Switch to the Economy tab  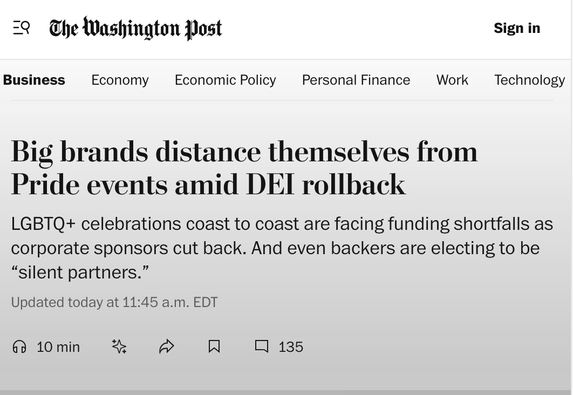120,80
